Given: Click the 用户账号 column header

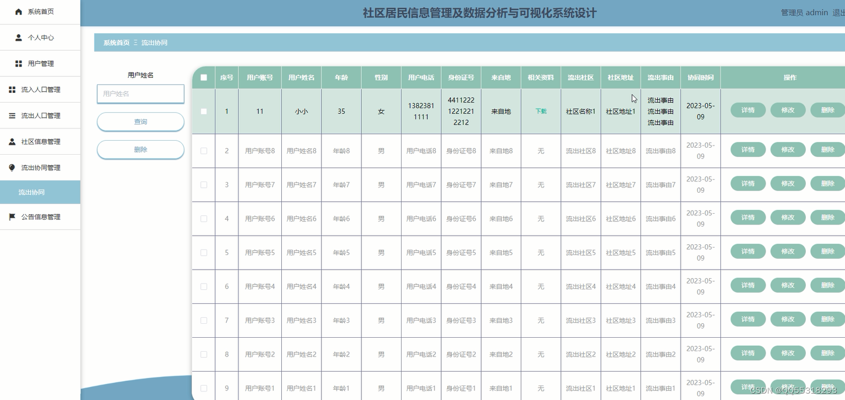Looking at the screenshot, I should point(260,77).
